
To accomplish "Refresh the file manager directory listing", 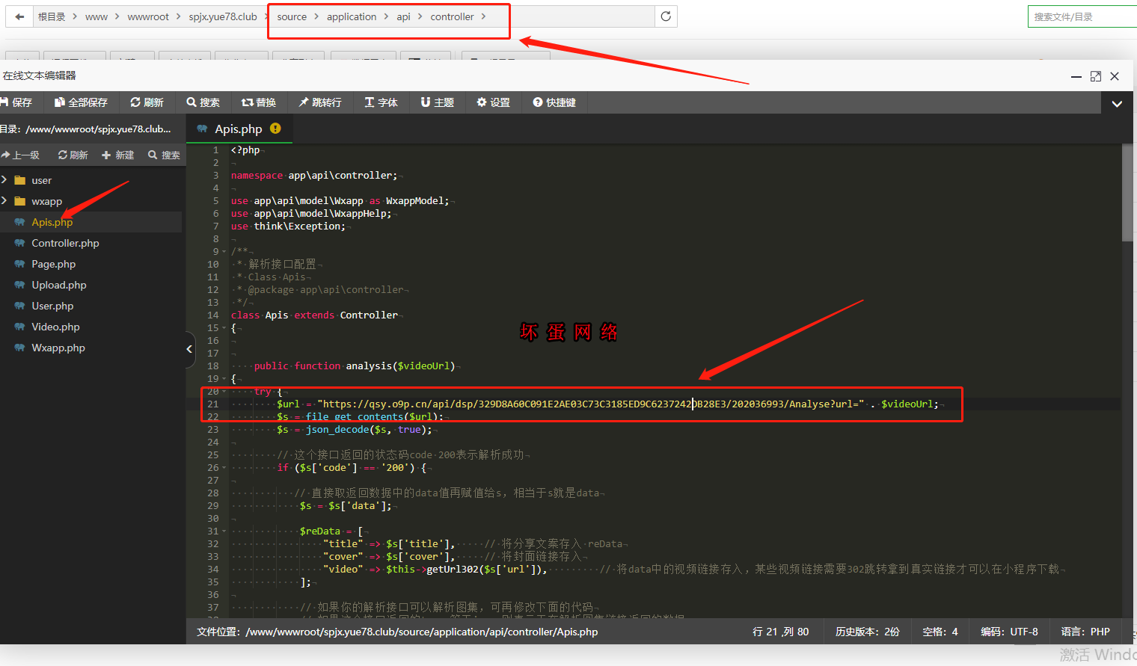I will click(x=666, y=16).
